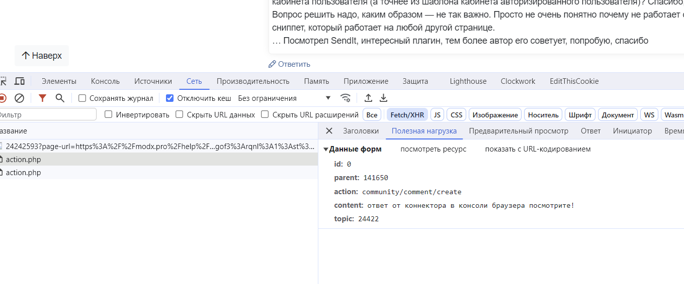Viewport: 684px width, 284px height.
Task: Close the request details panel
Action: coord(329,131)
